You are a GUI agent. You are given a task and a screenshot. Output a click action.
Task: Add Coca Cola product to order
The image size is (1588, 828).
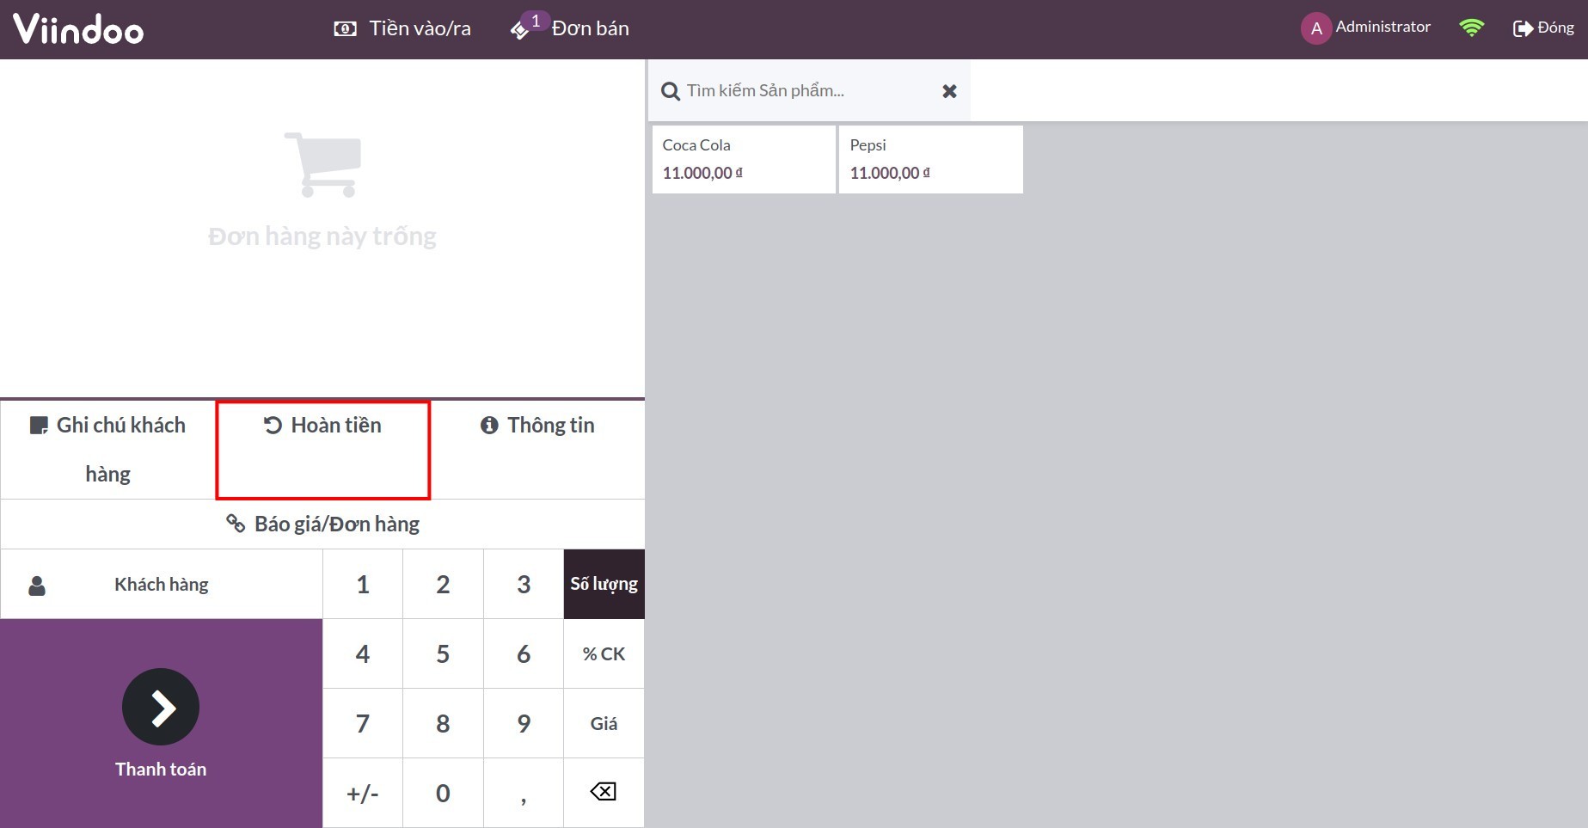pyautogui.click(x=744, y=159)
